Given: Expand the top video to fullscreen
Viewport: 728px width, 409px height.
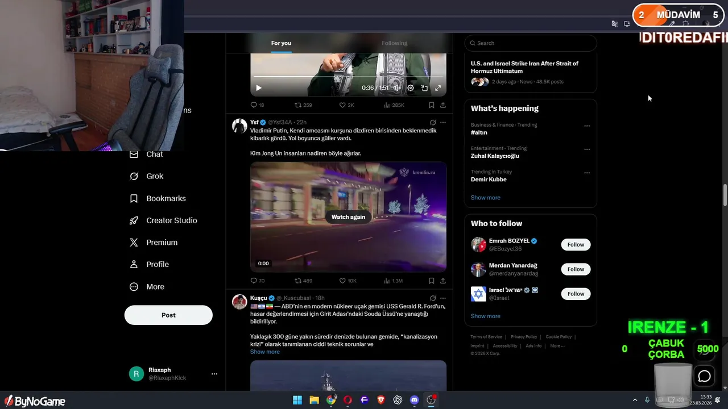Looking at the screenshot, I should click(x=438, y=88).
